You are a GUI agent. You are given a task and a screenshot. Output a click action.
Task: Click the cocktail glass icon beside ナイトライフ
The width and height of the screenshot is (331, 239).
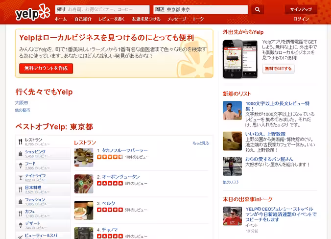coord(21,178)
